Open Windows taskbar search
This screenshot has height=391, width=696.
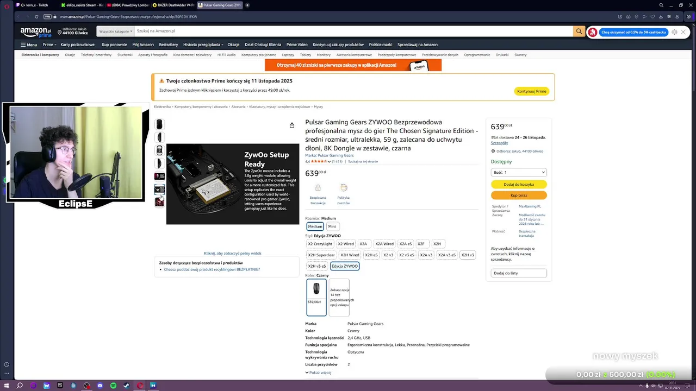pos(20,386)
